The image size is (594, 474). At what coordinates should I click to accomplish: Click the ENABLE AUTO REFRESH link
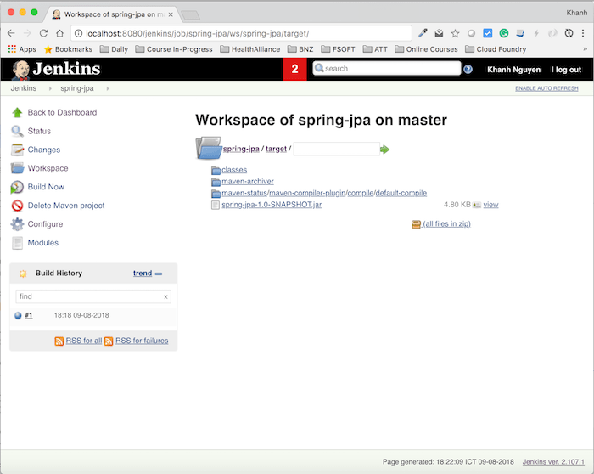tap(546, 88)
